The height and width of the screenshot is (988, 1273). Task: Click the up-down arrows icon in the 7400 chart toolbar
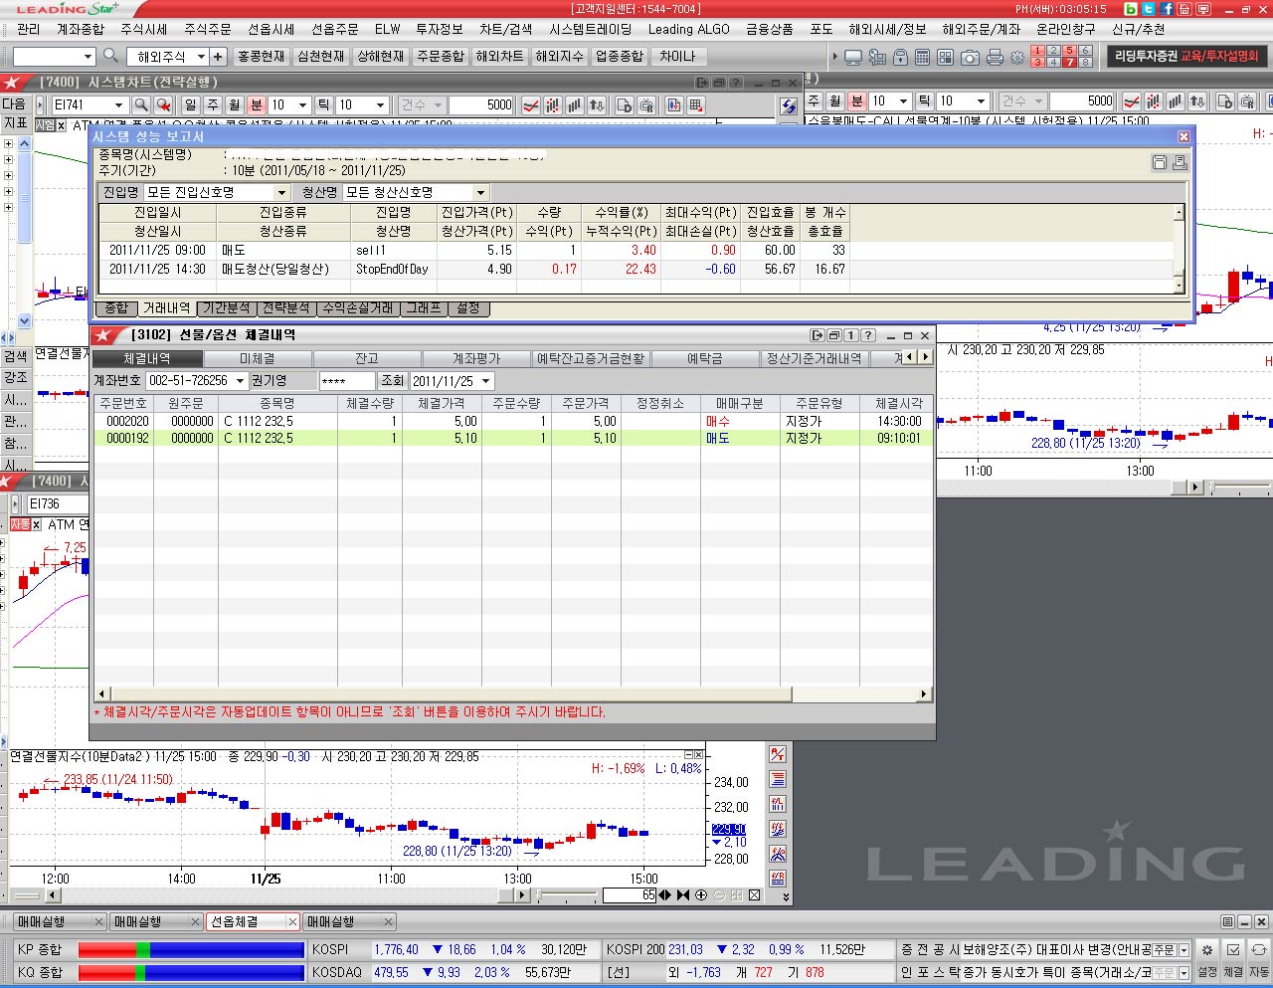tap(597, 104)
